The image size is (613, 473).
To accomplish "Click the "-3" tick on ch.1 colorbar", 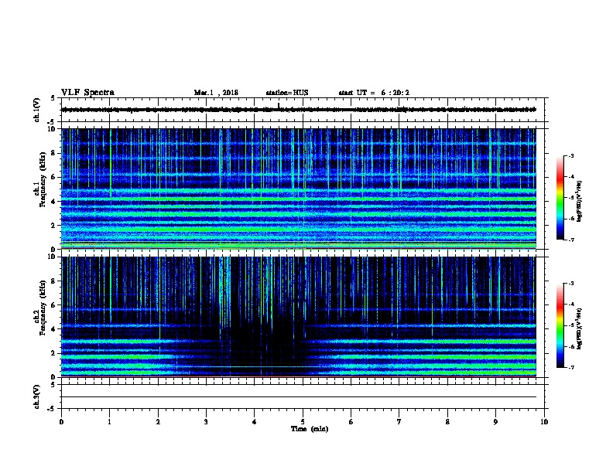I will (571, 155).
